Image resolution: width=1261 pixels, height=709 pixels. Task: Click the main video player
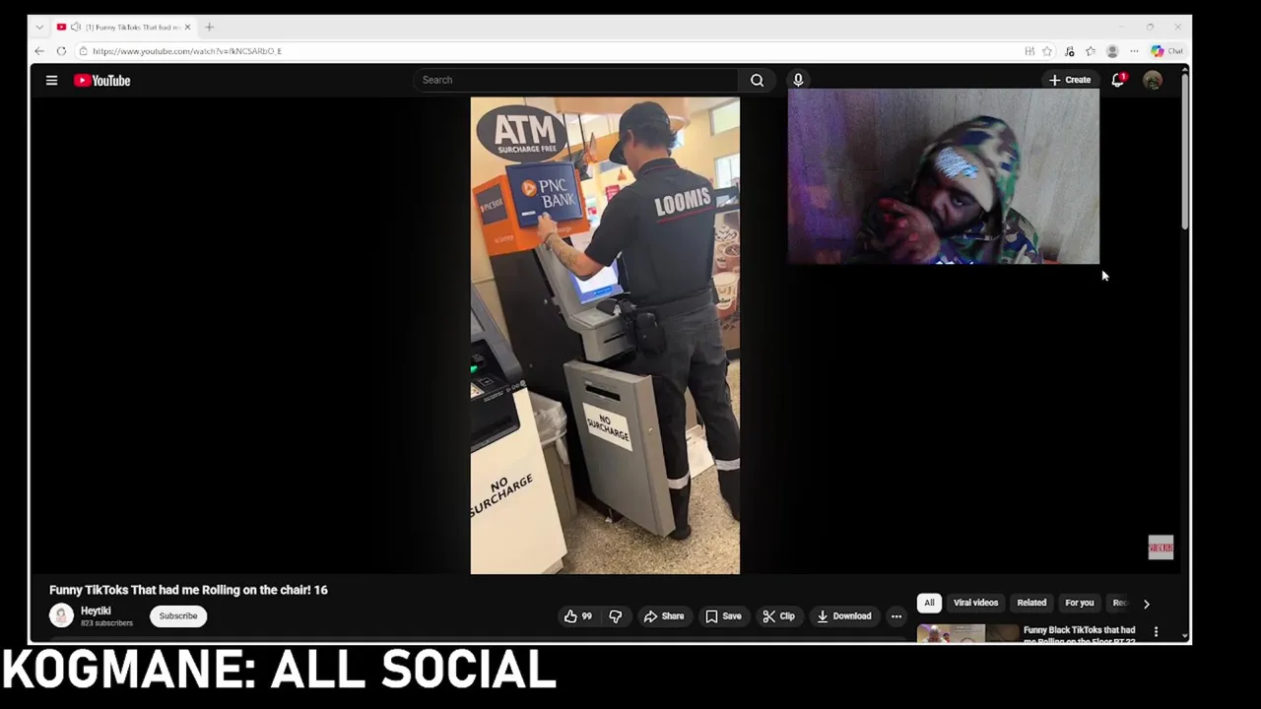pos(605,335)
